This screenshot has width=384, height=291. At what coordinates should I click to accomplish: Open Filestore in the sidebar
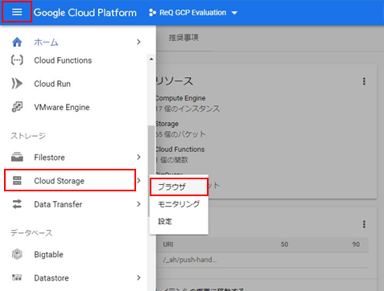pos(49,158)
